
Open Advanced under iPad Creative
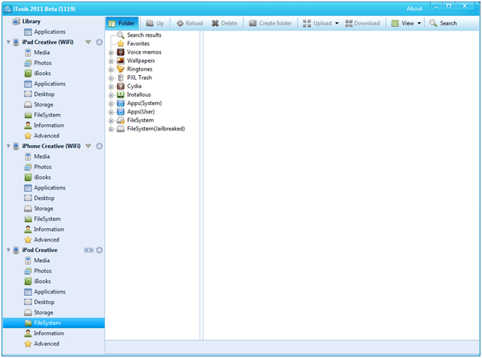tap(46, 136)
